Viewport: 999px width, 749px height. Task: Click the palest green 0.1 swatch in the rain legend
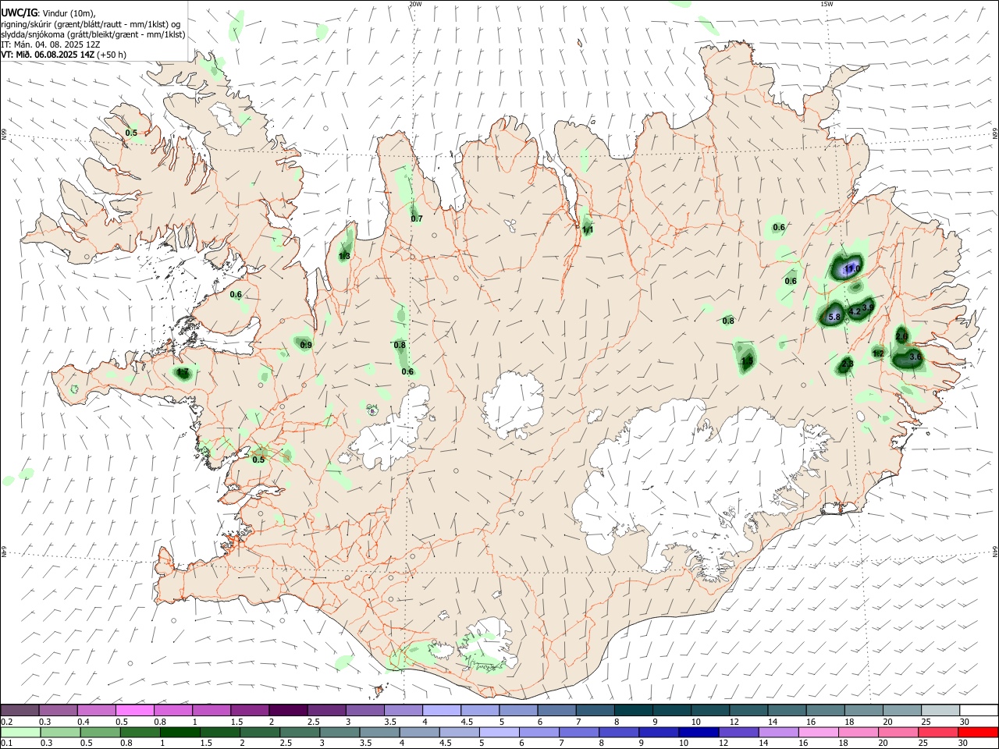[x=20, y=733]
